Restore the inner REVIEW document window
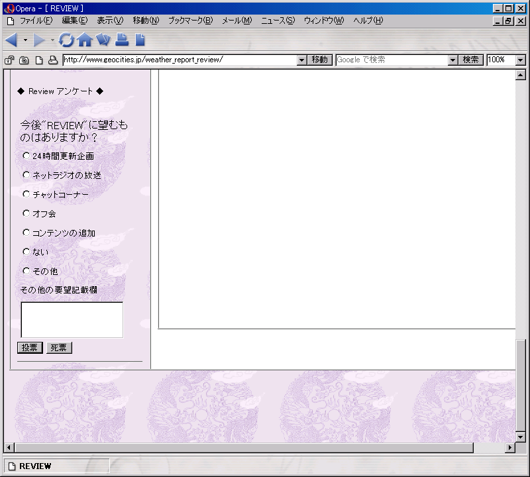Screen dimensions: 530x477 tap(508, 21)
